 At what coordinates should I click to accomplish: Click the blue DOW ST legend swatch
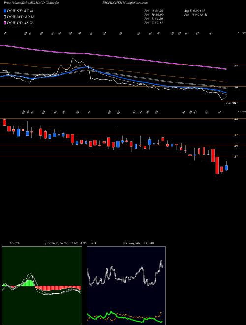click(5, 11)
